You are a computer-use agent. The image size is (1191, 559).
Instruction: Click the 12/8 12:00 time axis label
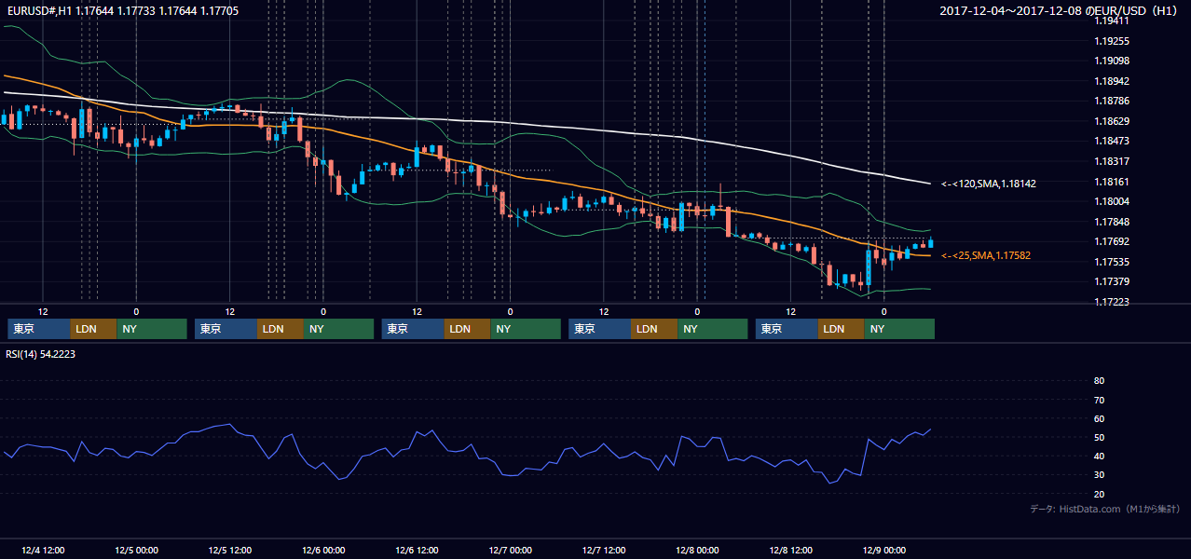click(x=790, y=551)
